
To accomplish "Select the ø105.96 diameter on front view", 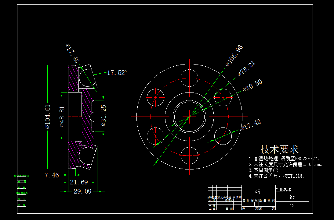I will tap(234, 56).
